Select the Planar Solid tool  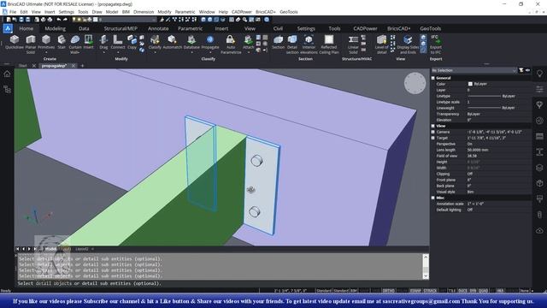pyautogui.click(x=31, y=44)
